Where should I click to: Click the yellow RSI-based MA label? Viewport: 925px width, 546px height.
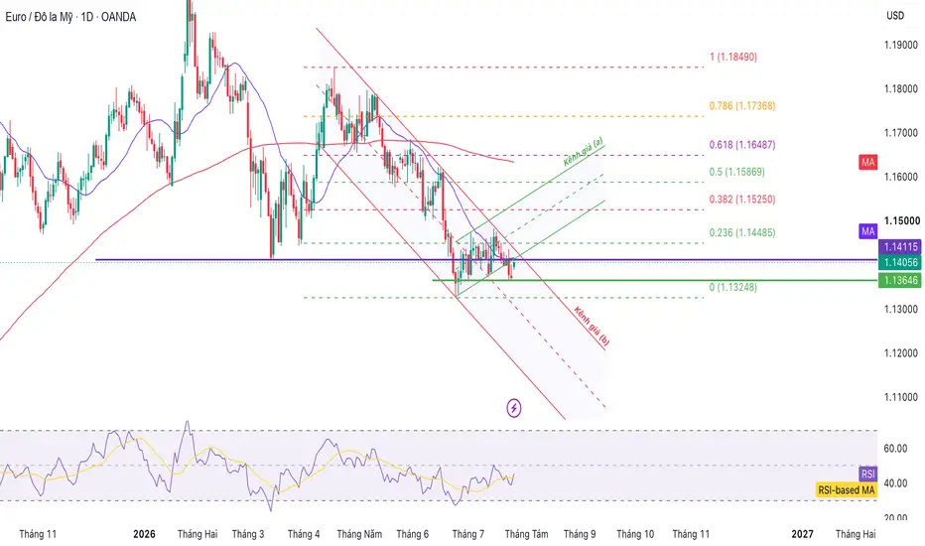click(x=846, y=490)
